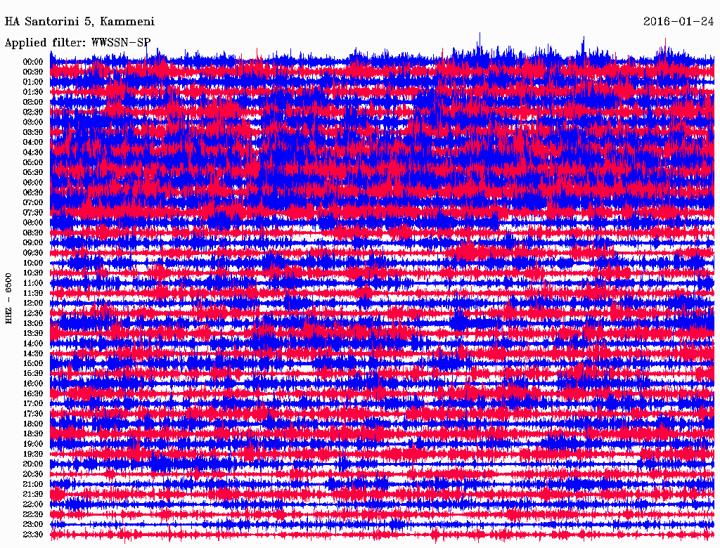720x548 pixels.
Task: Select the 15:00 time label
Action: coord(32,363)
